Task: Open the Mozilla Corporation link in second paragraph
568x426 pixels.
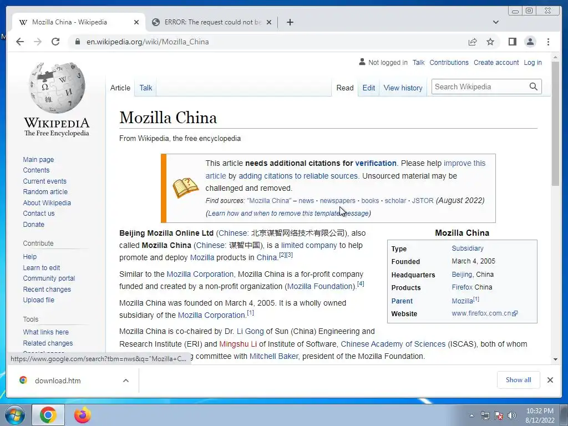Action: click(200, 274)
